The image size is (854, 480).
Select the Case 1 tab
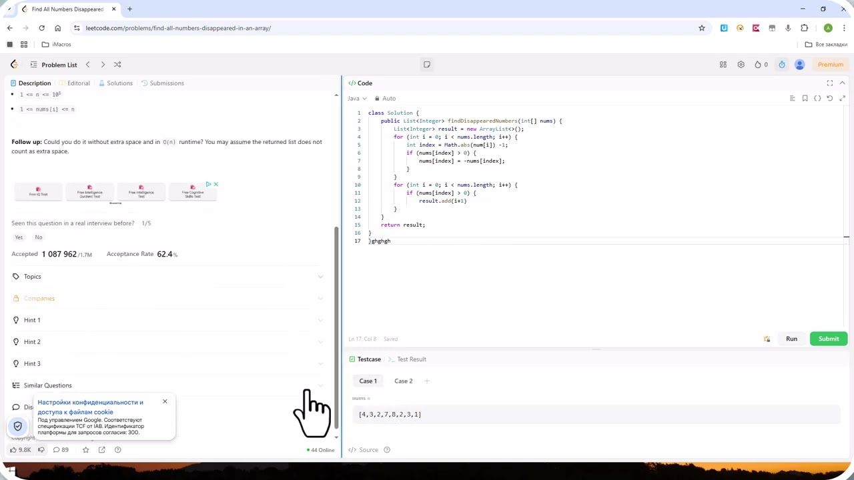368,381
